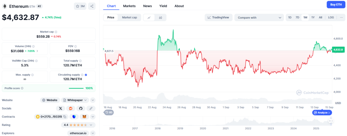This screenshot has width=347, height=136.
Task: Click the timeline range handle at the right end
Action: pos(331,121)
